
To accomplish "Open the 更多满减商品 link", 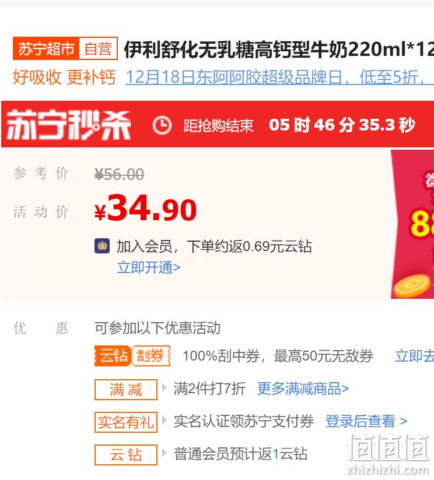I will (303, 389).
